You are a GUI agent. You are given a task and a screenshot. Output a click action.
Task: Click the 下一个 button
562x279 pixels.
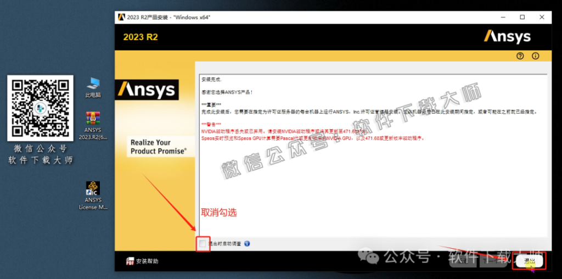coord(494,261)
